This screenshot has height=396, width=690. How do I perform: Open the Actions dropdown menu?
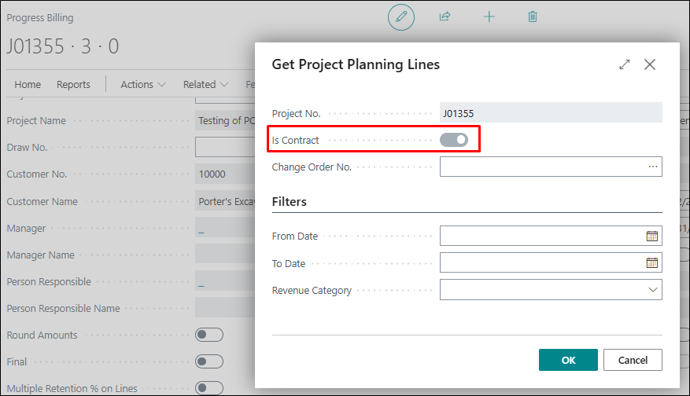pyautogui.click(x=142, y=84)
